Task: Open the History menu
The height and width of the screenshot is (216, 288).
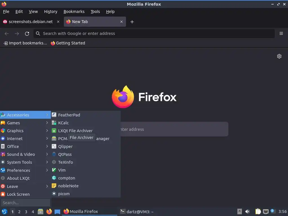Action: coord(51,12)
